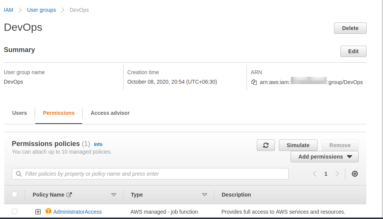The width and height of the screenshot is (383, 219).
Task: Open Info link for Permissions policies
Action: pyautogui.click(x=98, y=144)
